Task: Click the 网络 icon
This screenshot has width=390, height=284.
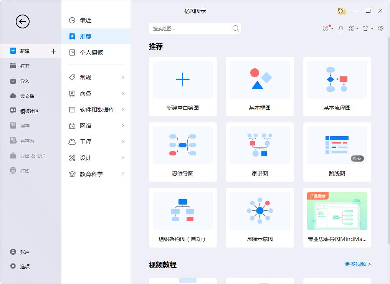Action: tap(72, 126)
